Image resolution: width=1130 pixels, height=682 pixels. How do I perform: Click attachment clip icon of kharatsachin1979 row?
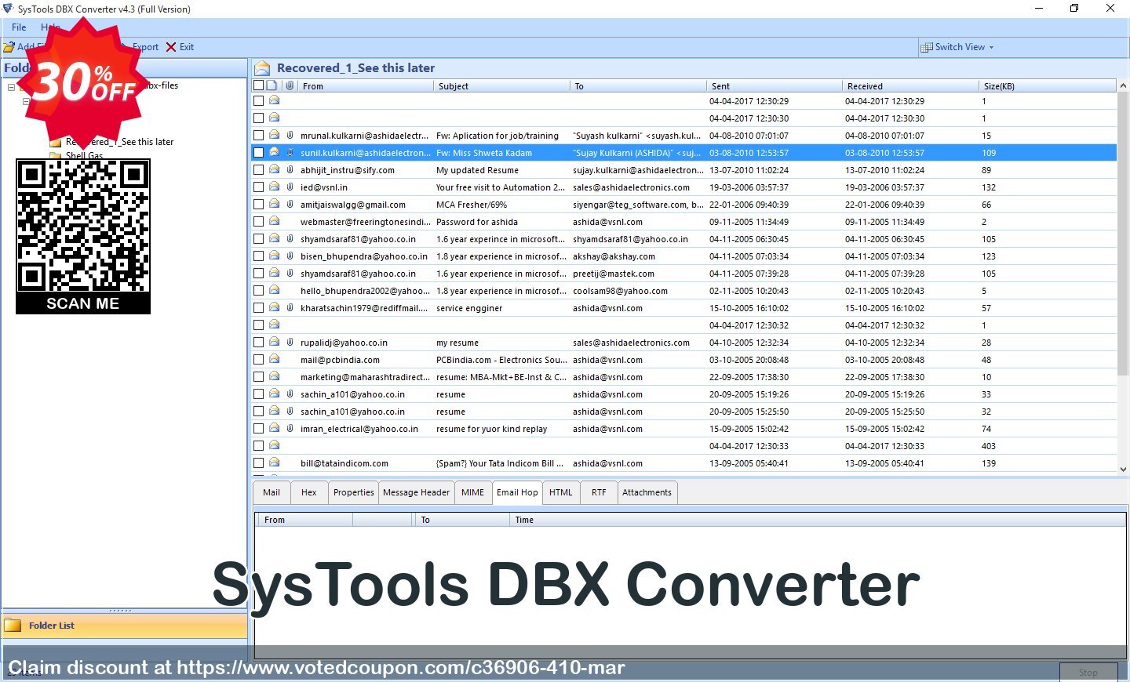pos(290,308)
